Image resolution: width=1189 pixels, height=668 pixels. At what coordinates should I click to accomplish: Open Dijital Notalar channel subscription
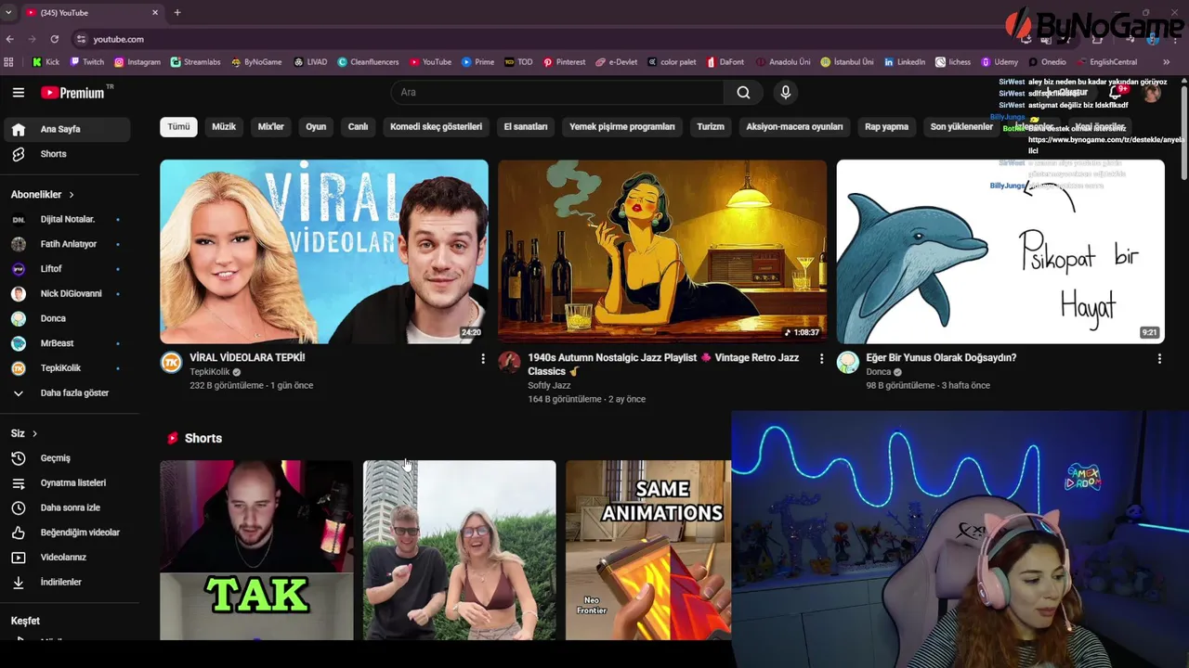point(67,219)
